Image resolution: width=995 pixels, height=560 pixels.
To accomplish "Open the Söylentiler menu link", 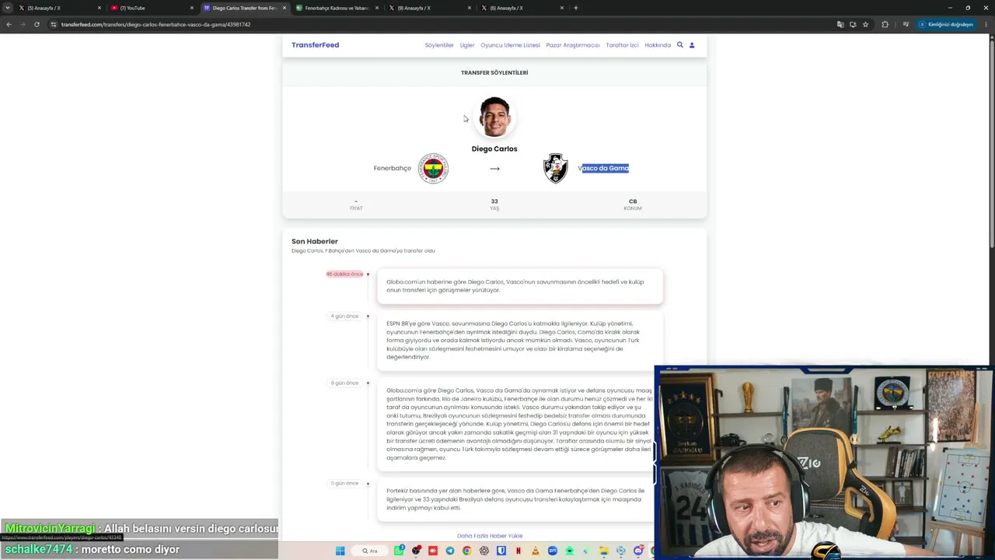I will [439, 45].
